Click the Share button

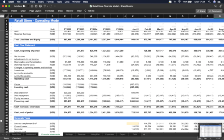pos(201,11)
